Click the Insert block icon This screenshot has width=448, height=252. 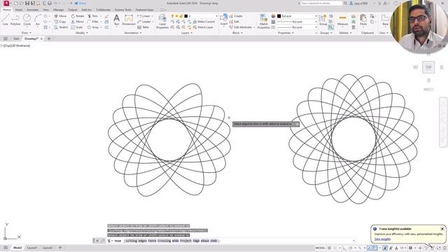(224, 20)
